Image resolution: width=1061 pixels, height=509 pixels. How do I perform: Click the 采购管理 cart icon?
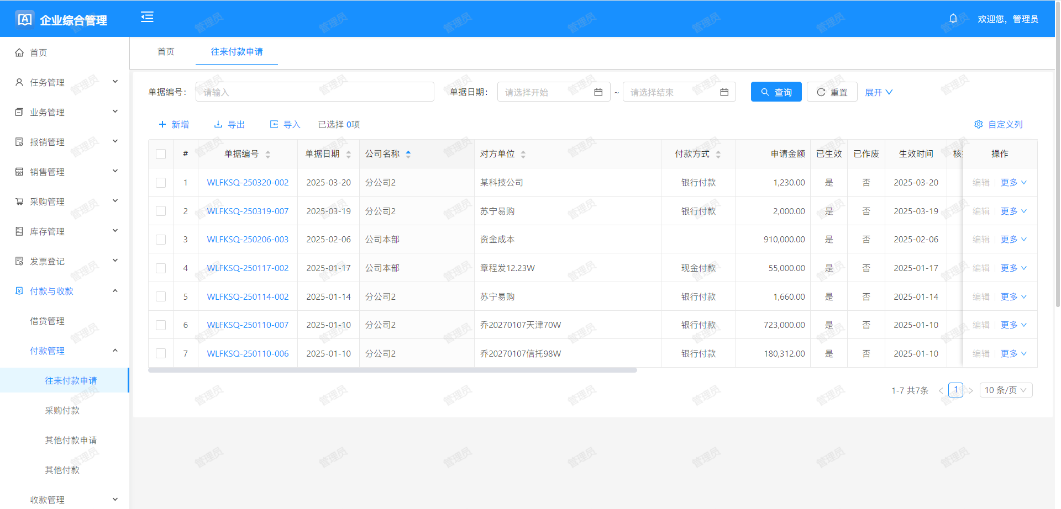(19, 202)
